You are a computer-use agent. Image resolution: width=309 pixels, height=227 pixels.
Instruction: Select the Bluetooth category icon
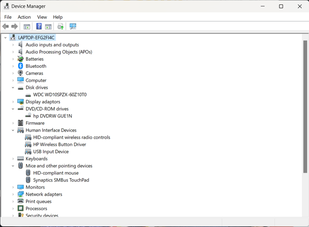pyautogui.click(x=20, y=66)
